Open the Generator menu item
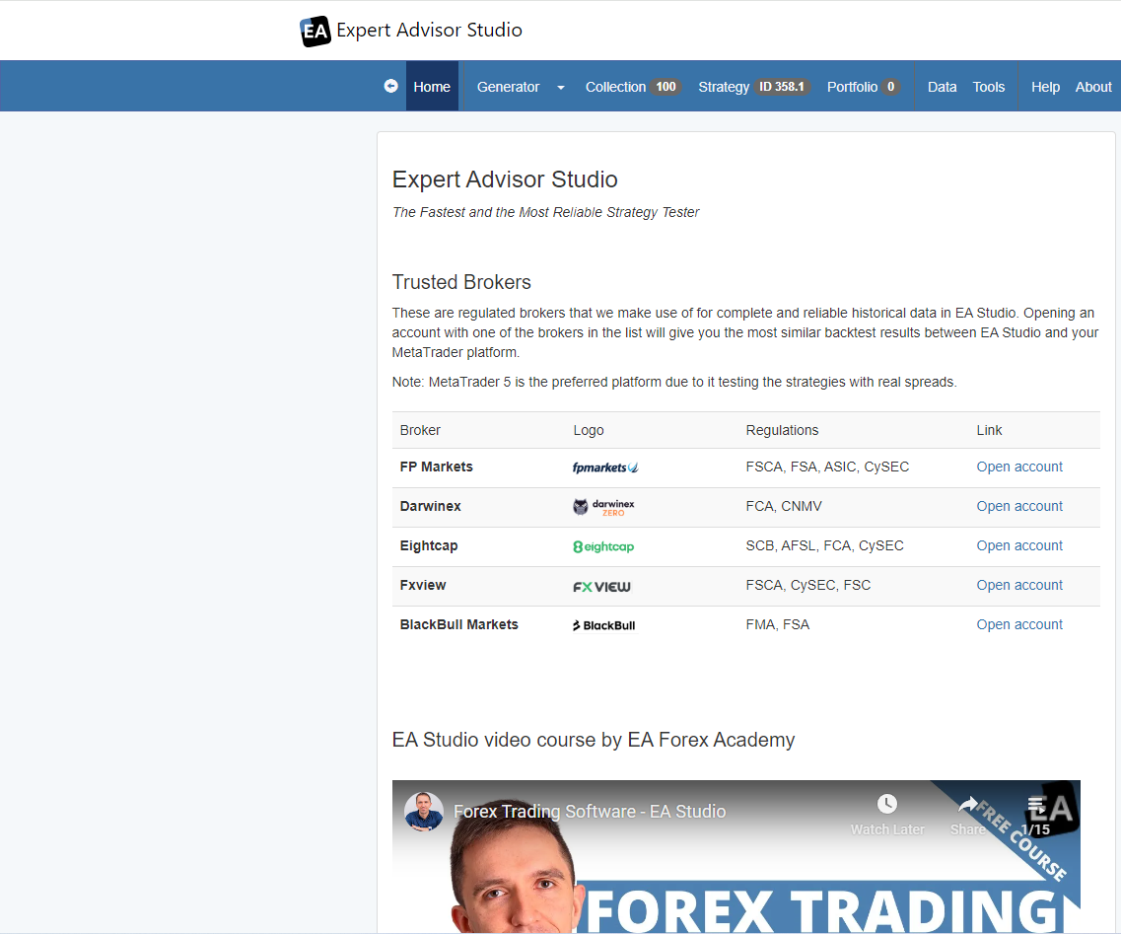This screenshot has width=1121, height=934. (509, 87)
